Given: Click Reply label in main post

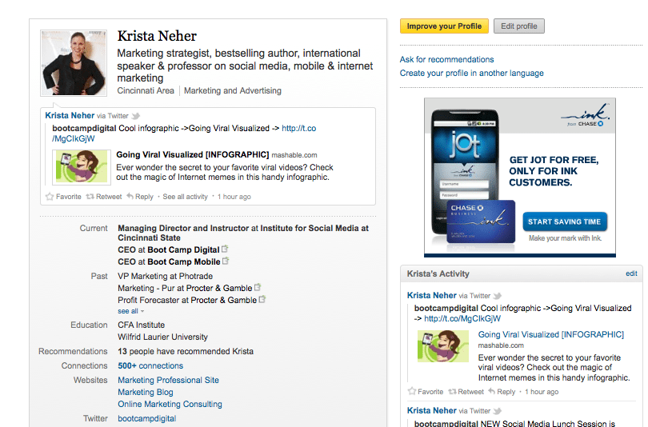Looking at the screenshot, I should click(x=144, y=197).
